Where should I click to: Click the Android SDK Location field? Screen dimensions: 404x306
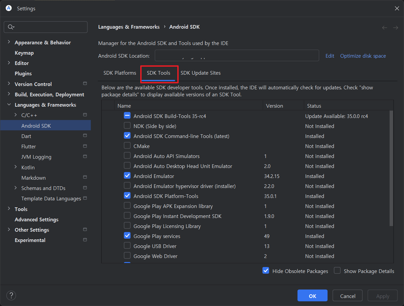coord(237,56)
